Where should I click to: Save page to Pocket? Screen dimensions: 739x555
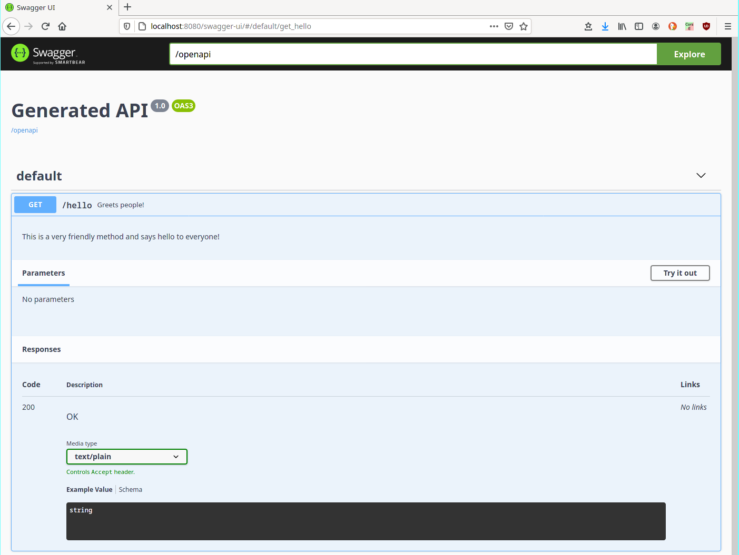click(x=509, y=26)
